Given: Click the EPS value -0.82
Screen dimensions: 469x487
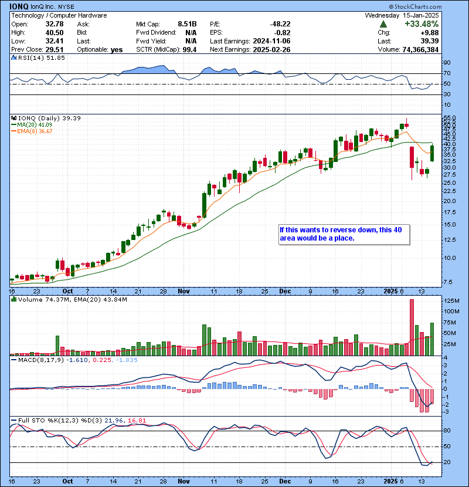Looking at the screenshot, I should coord(282,33).
